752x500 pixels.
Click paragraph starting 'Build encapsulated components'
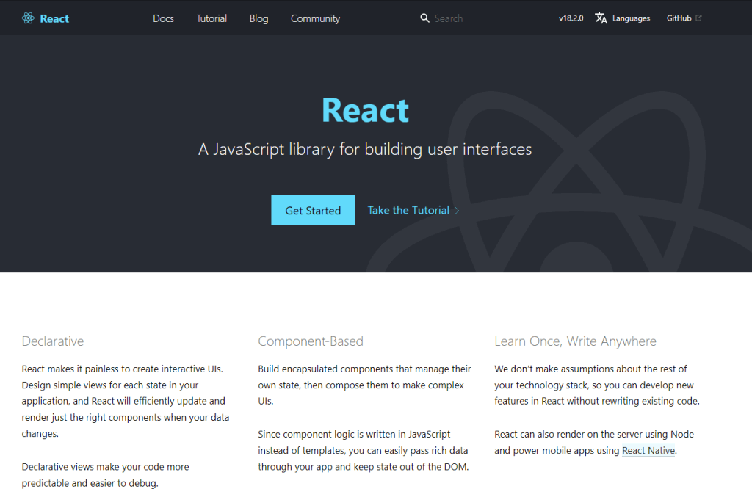[364, 385]
